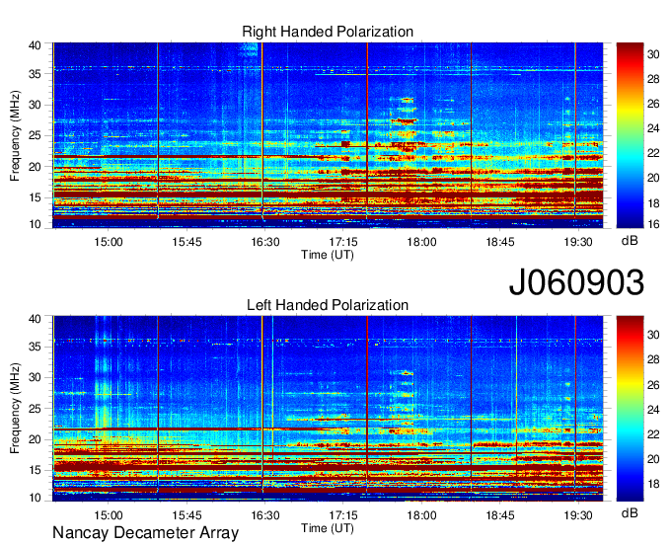Click the 18 dB value on bottom colorbar
Screen dimensions: 671x545
coord(653,484)
